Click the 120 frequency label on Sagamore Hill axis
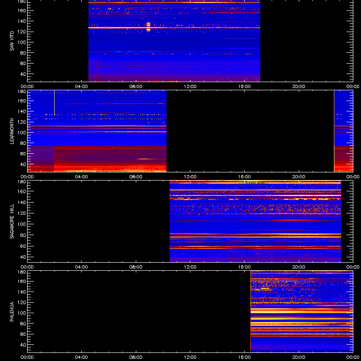 pos(22,213)
